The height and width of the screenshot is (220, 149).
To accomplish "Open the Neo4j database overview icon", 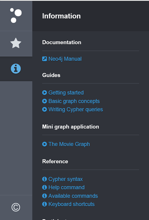I will tap(16, 15).
